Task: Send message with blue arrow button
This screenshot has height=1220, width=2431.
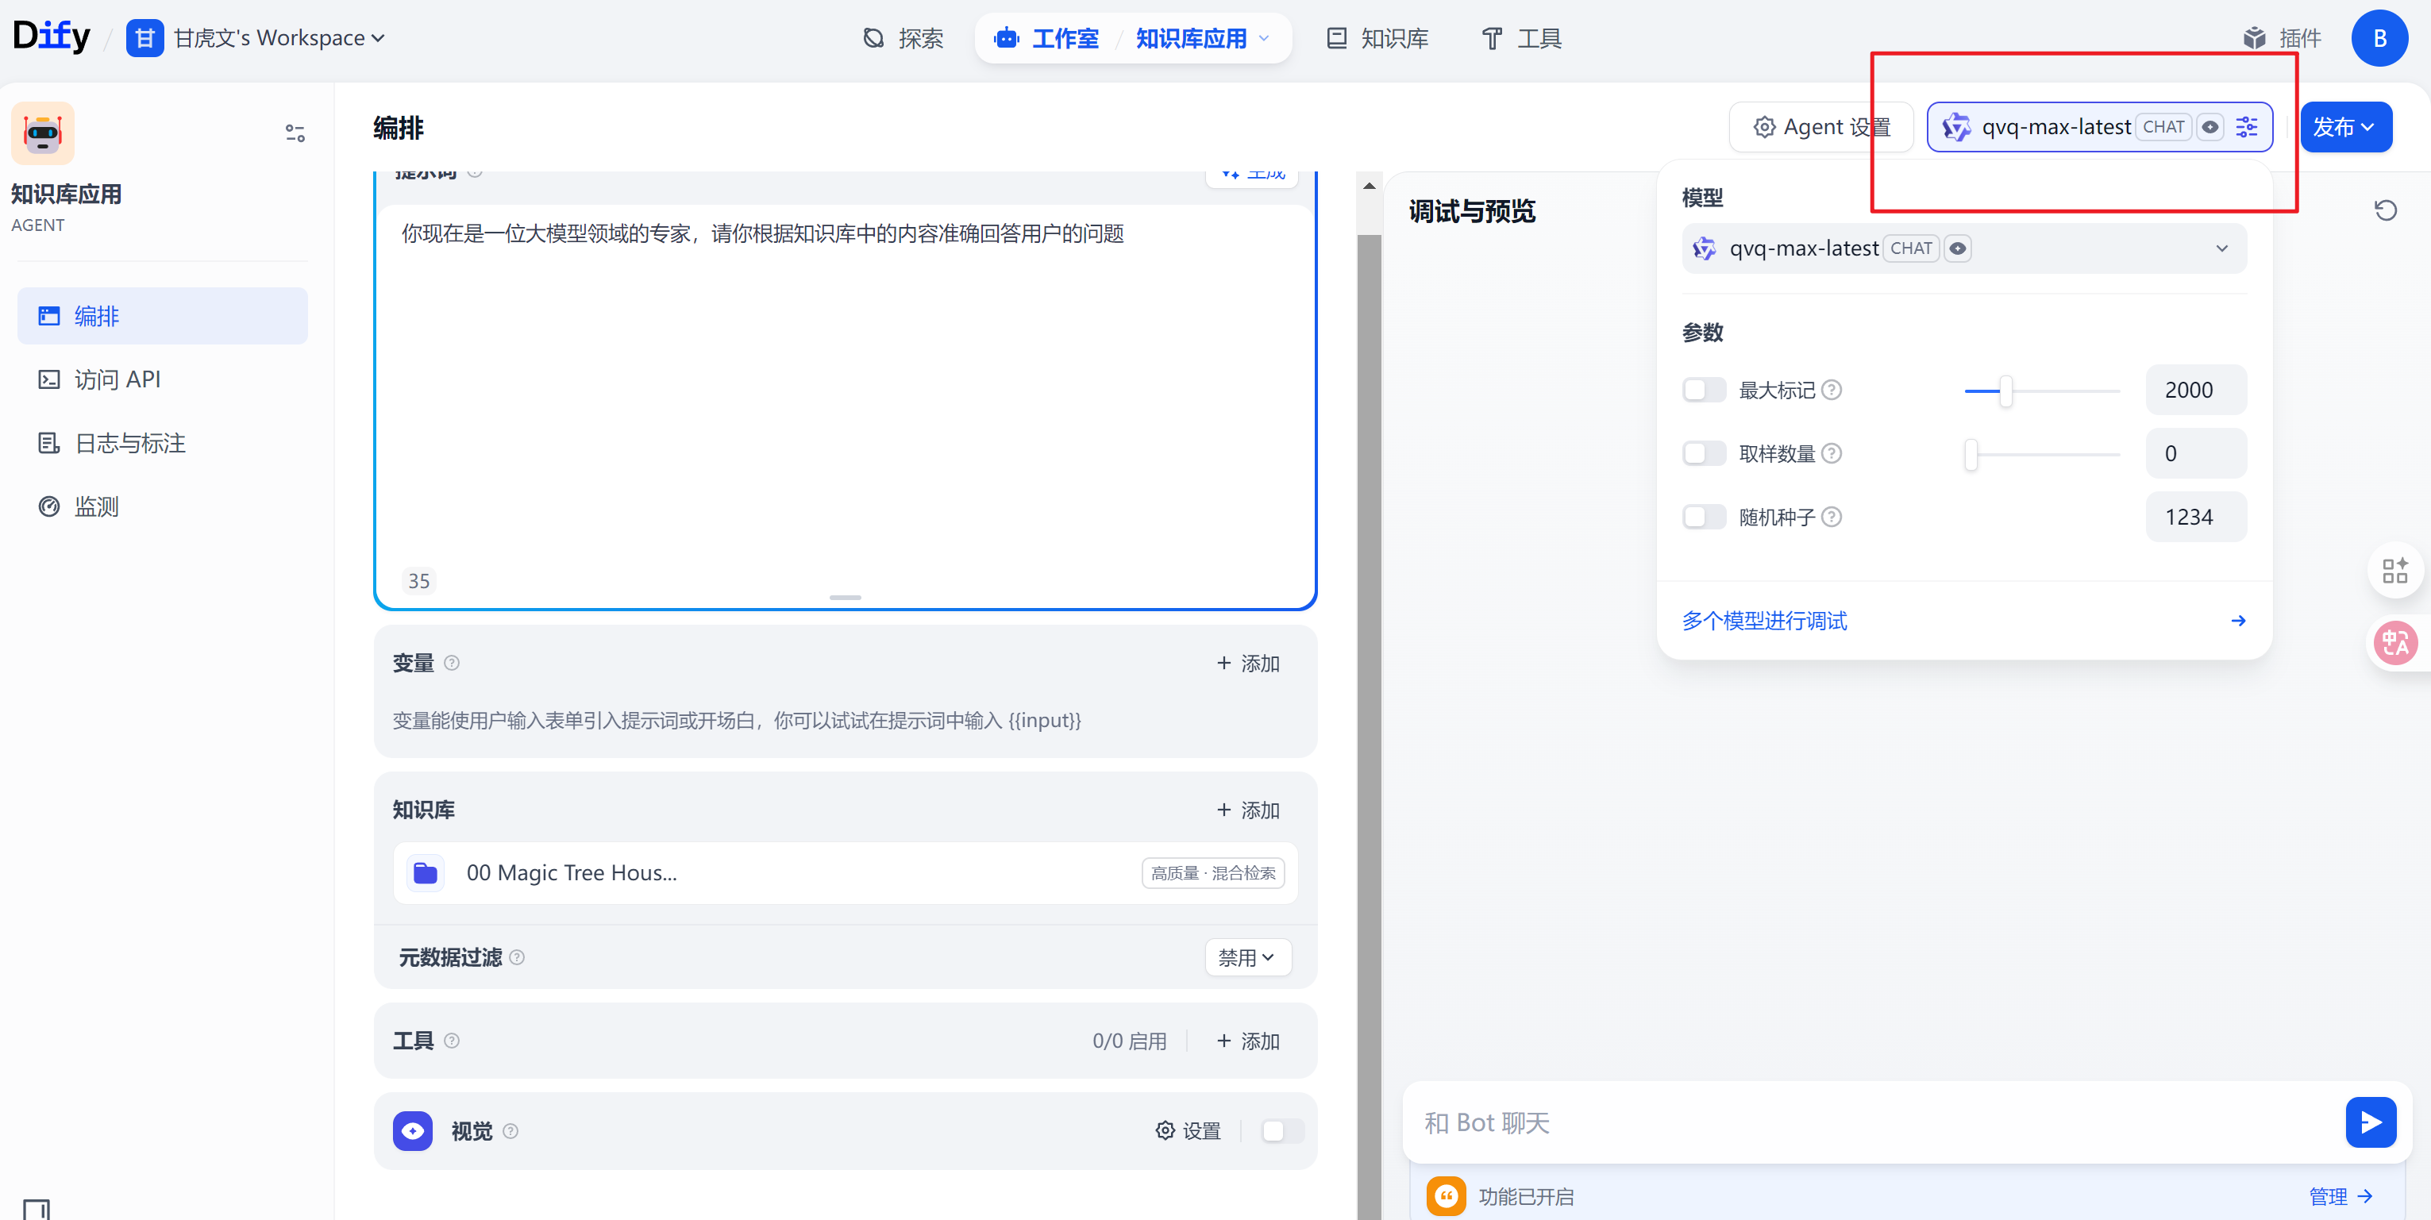Action: coord(2370,1122)
